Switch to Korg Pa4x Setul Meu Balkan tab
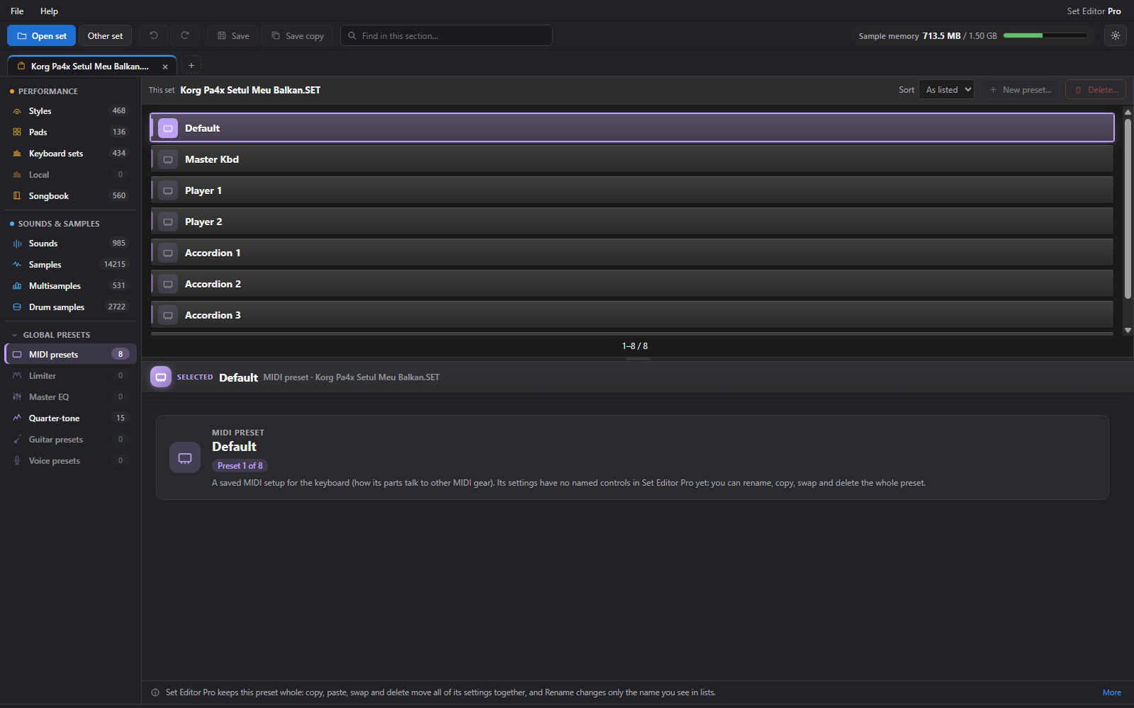This screenshot has width=1134, height=708. (92, 66)
